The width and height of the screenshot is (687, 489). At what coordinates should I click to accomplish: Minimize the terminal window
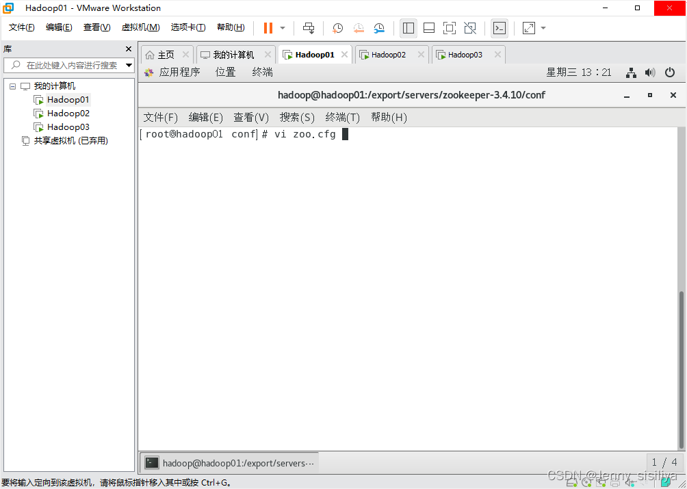click(x=627, y=95)
